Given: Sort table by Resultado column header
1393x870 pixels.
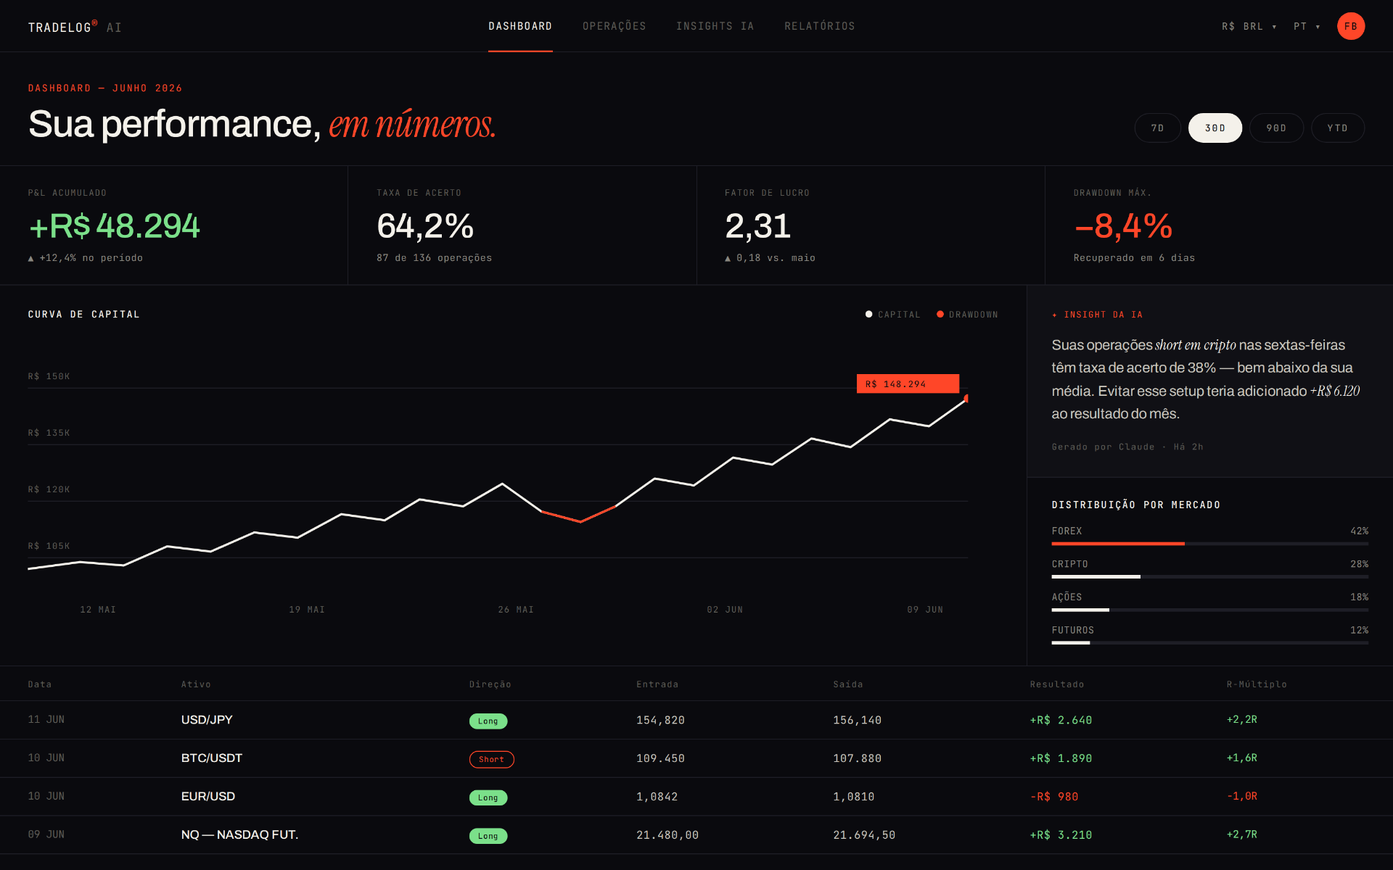Looking at the screenshot, I should (x=1056, y=684).
